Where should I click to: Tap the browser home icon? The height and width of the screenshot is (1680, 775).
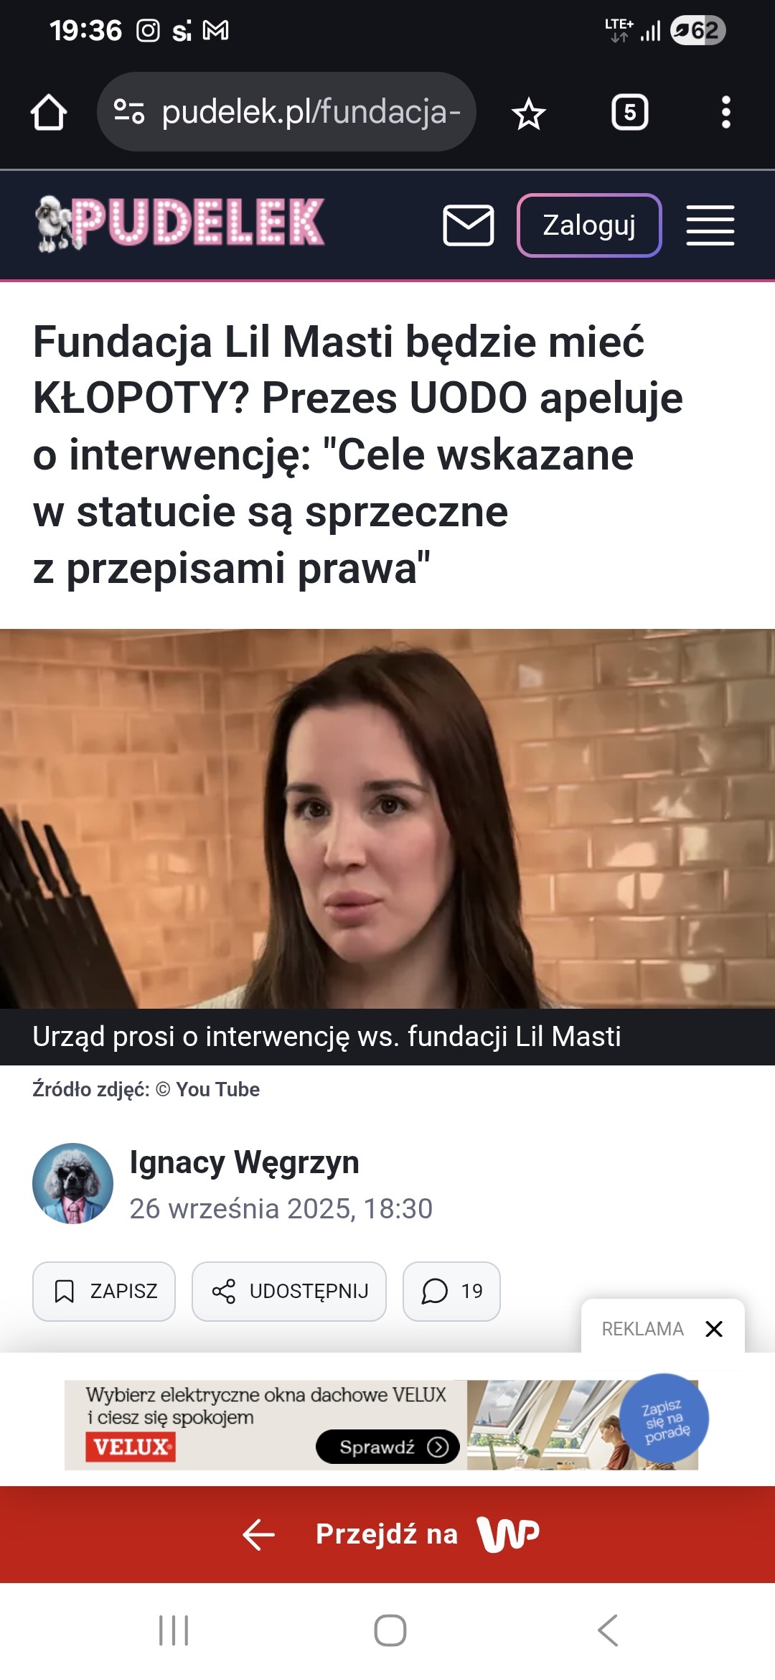click(x=49, y=113)
